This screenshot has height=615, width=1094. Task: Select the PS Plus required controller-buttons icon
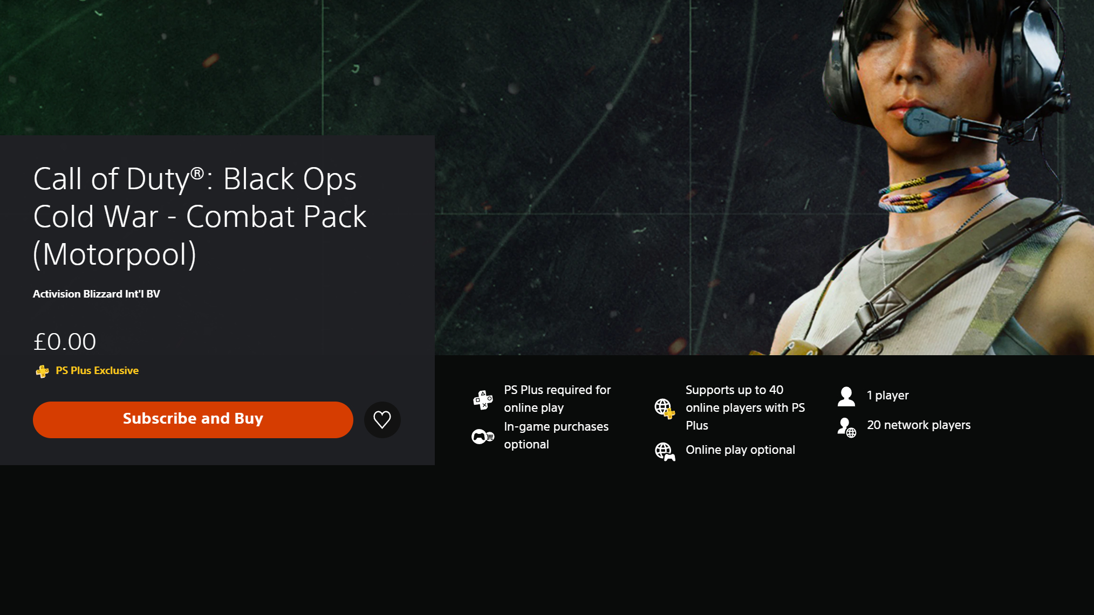(x=483, y=399)
